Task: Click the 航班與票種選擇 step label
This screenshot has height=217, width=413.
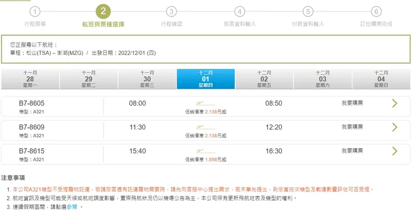Action: (x=104, y=24)
